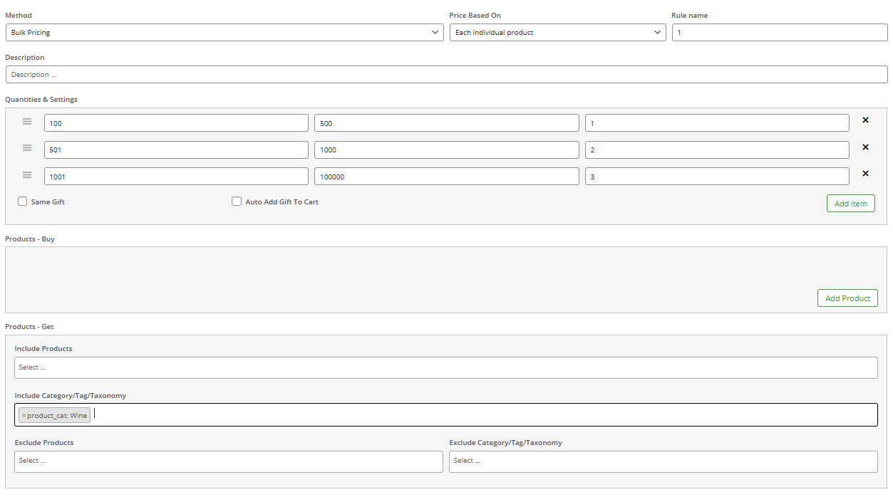The width and height of the screenshot is (893, 497).
Task: Click drag handle of the 1001–100000 row
Action: click(27, 175)
